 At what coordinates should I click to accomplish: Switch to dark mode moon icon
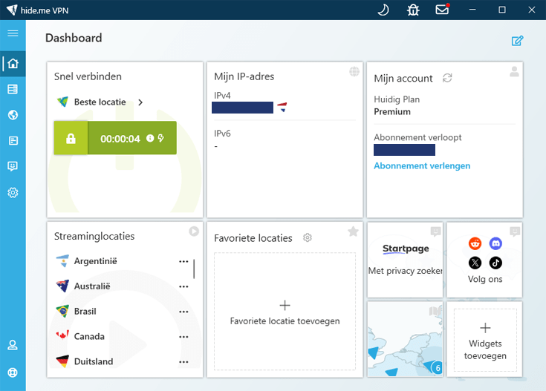click(x=383, y=10)
